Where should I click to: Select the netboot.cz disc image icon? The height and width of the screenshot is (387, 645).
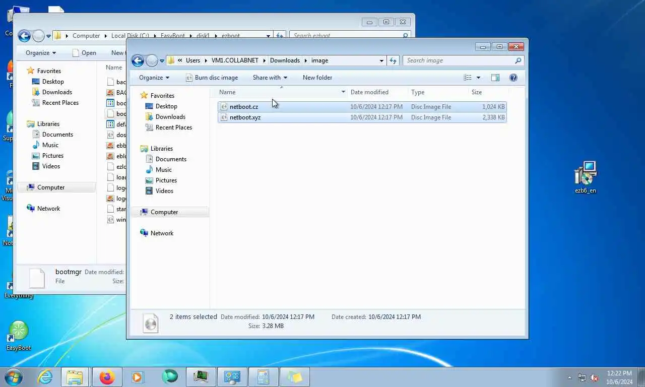tap(224, 107)
